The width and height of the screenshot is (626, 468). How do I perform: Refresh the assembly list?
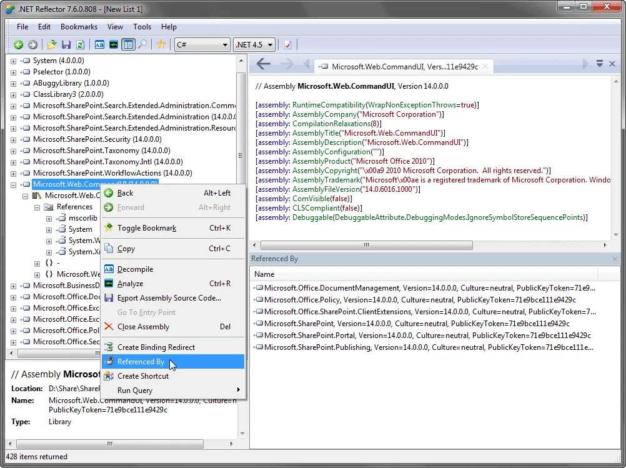pos(80,44)
